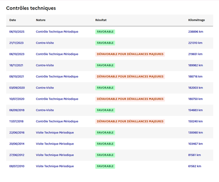This screenshot has height=182, width=219.
Task: Click the Date column header
Action: (12, 20)
